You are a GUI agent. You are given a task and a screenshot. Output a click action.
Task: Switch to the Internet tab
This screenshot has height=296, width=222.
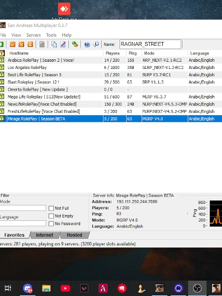click(x=44, y=235)
